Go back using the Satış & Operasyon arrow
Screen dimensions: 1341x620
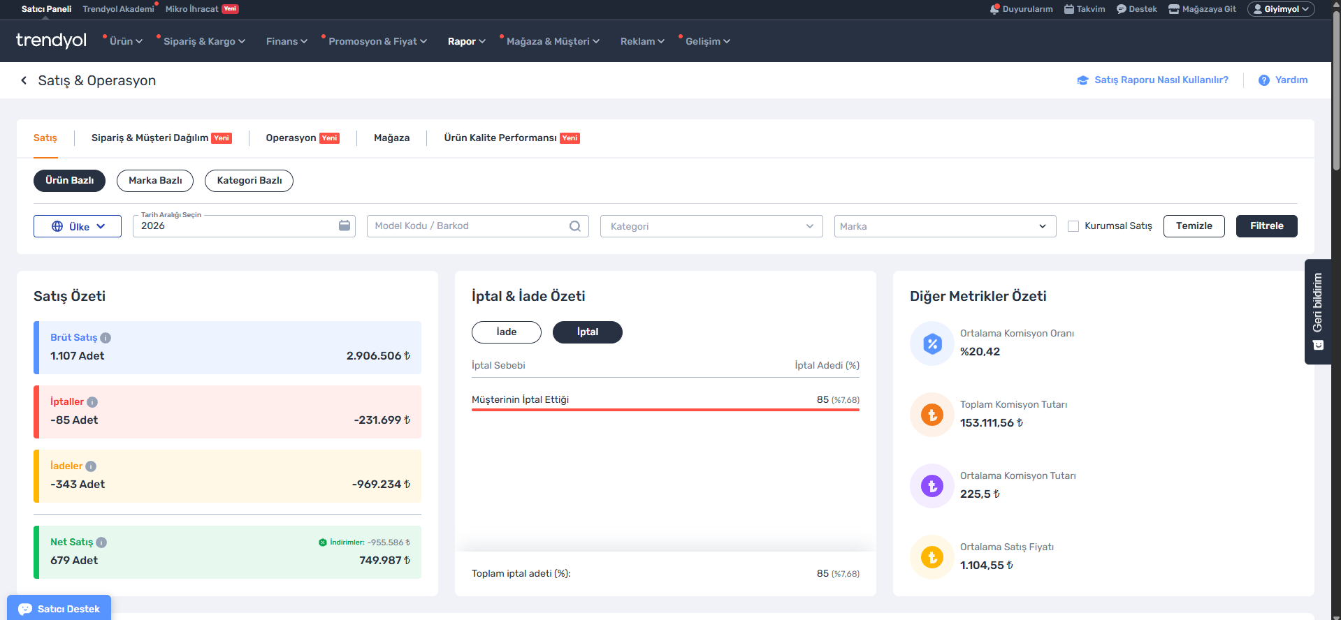pos(24,80)
